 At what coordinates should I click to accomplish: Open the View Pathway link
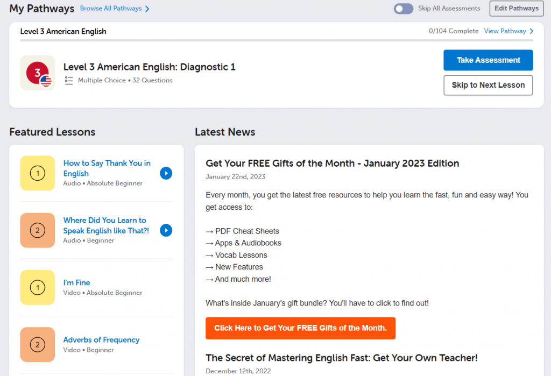click(x=505, y=31)
